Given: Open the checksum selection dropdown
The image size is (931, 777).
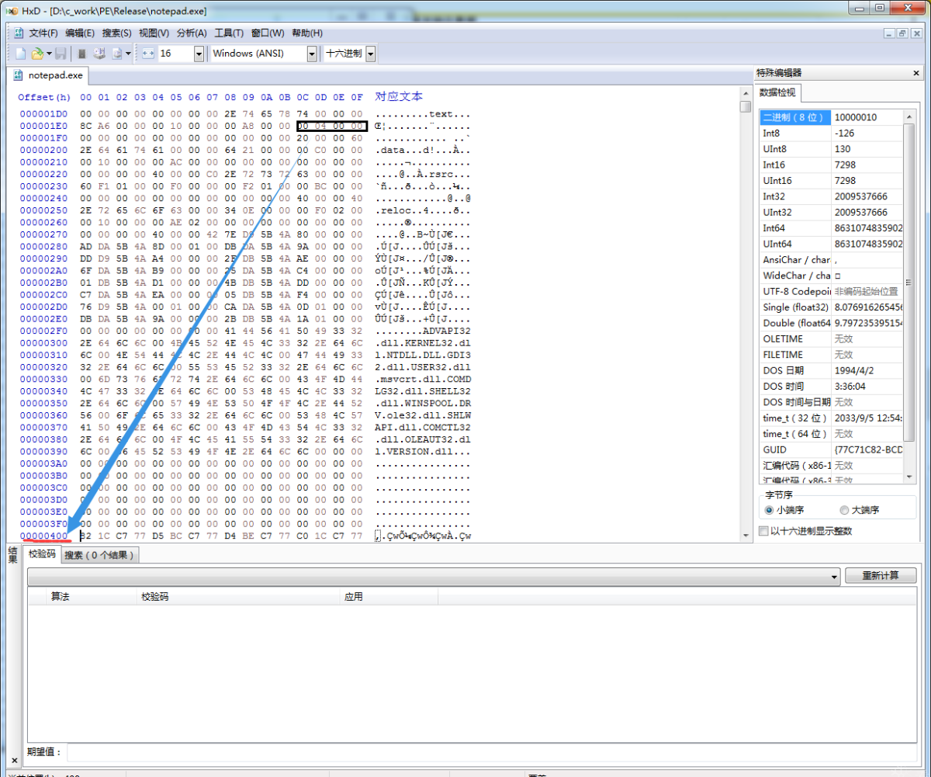Looking at the screenshot, I should (x=434, y=576).
